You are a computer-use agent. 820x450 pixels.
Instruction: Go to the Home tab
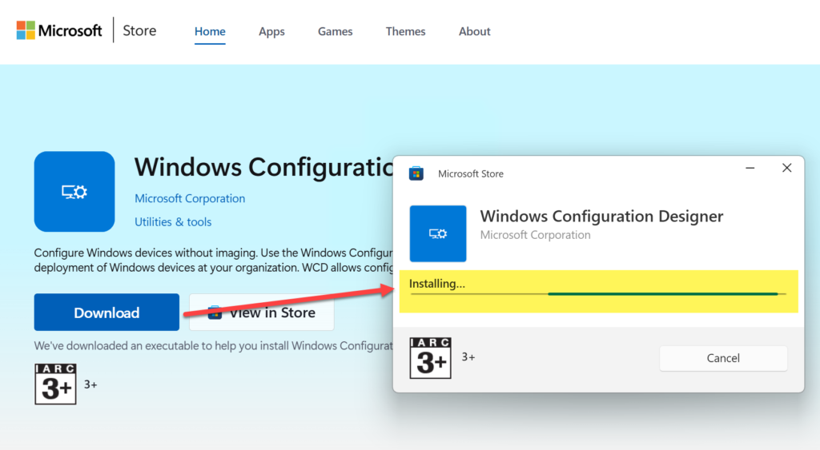tap(210, 31)
